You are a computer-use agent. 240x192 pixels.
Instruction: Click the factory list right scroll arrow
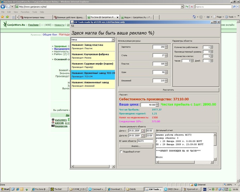(113, 166)
